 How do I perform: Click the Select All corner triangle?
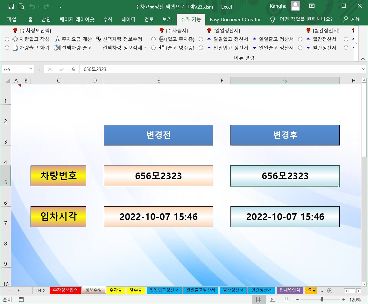[7, 81]
